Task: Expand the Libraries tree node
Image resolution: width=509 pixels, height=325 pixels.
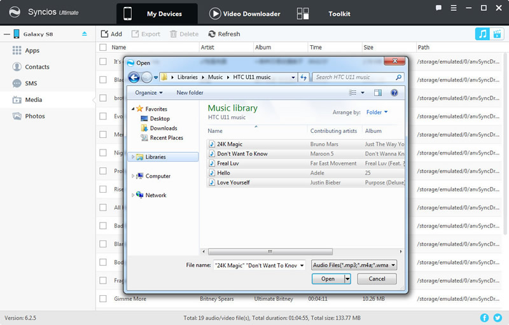Action: click(x=133, y=157)
